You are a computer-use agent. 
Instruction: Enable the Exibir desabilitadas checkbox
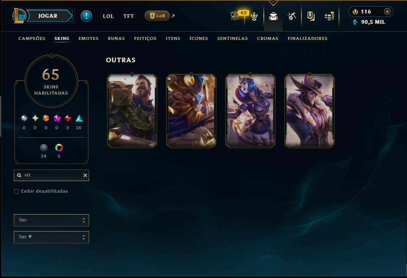click(17, 191)
